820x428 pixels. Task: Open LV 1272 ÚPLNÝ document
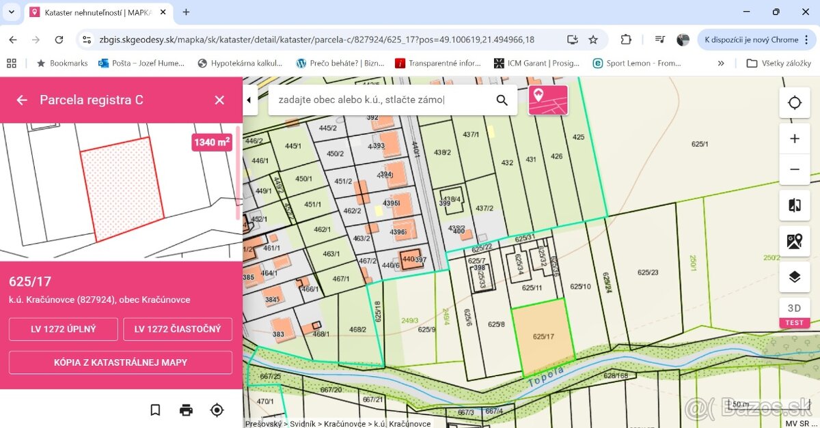(x=64, y=329)
